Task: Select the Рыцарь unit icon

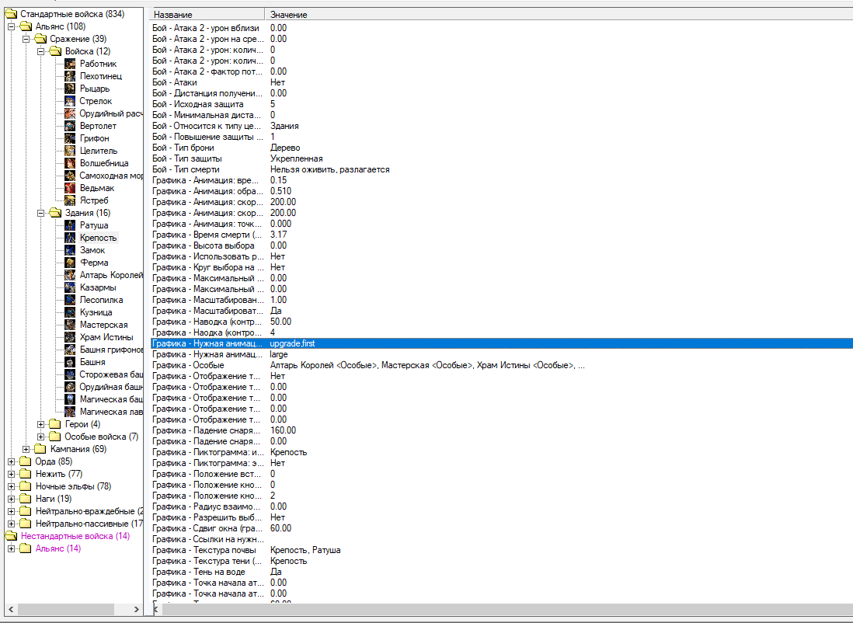Action: [70, 89]
